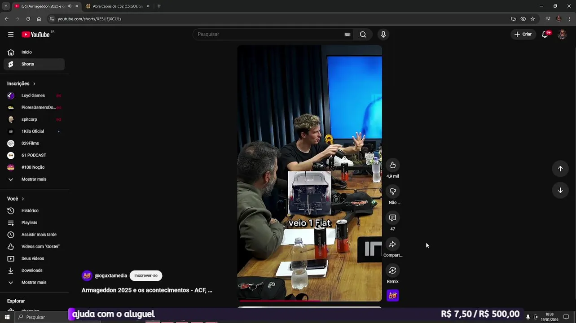Click the Short's red progress bar
The image size is (576, 323).
(x=309, y=301)
